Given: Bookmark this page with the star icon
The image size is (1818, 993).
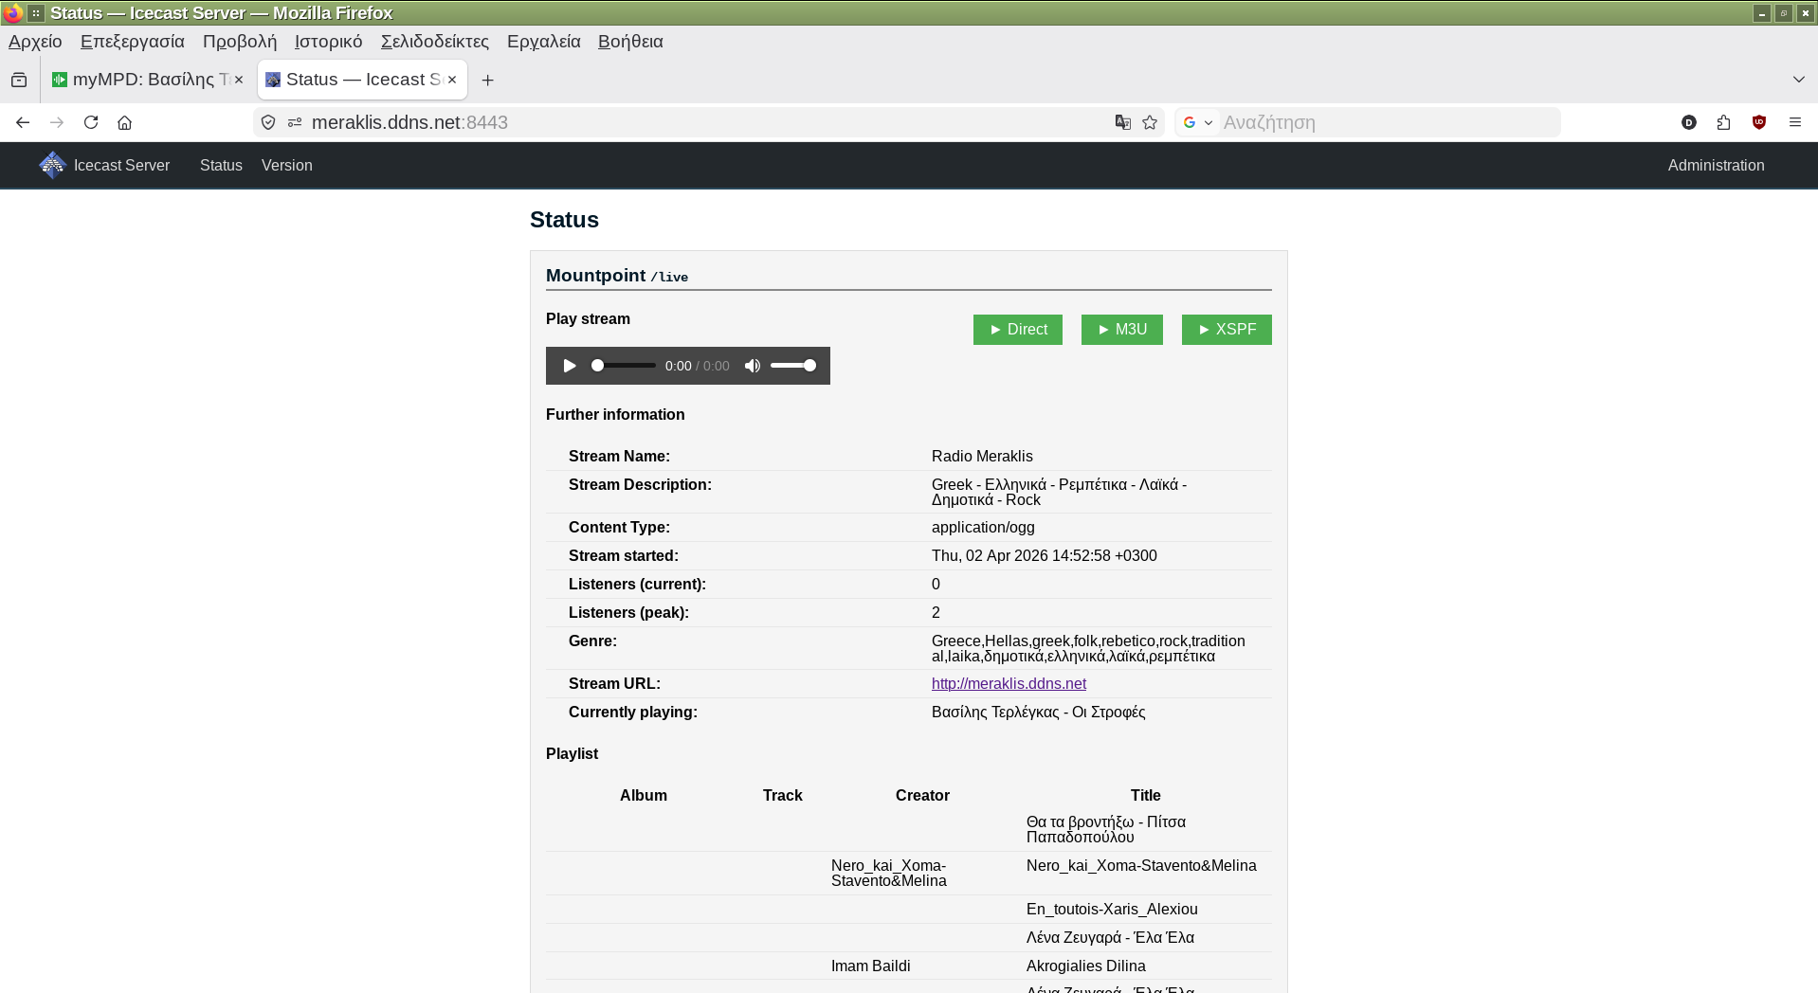Looking at the screenshot, I should click(x=1150, y=122).
